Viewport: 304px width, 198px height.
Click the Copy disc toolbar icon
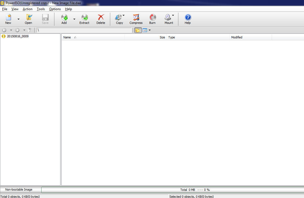click(x=118, y=17)
